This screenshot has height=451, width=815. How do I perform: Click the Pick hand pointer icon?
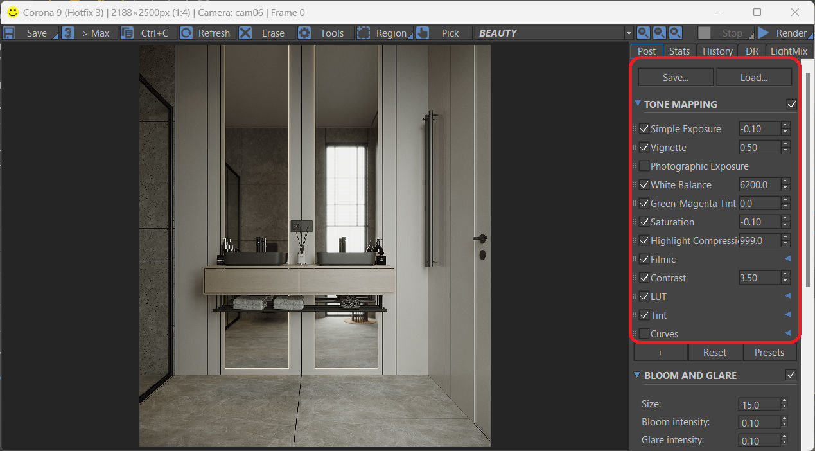coord(423,33)
